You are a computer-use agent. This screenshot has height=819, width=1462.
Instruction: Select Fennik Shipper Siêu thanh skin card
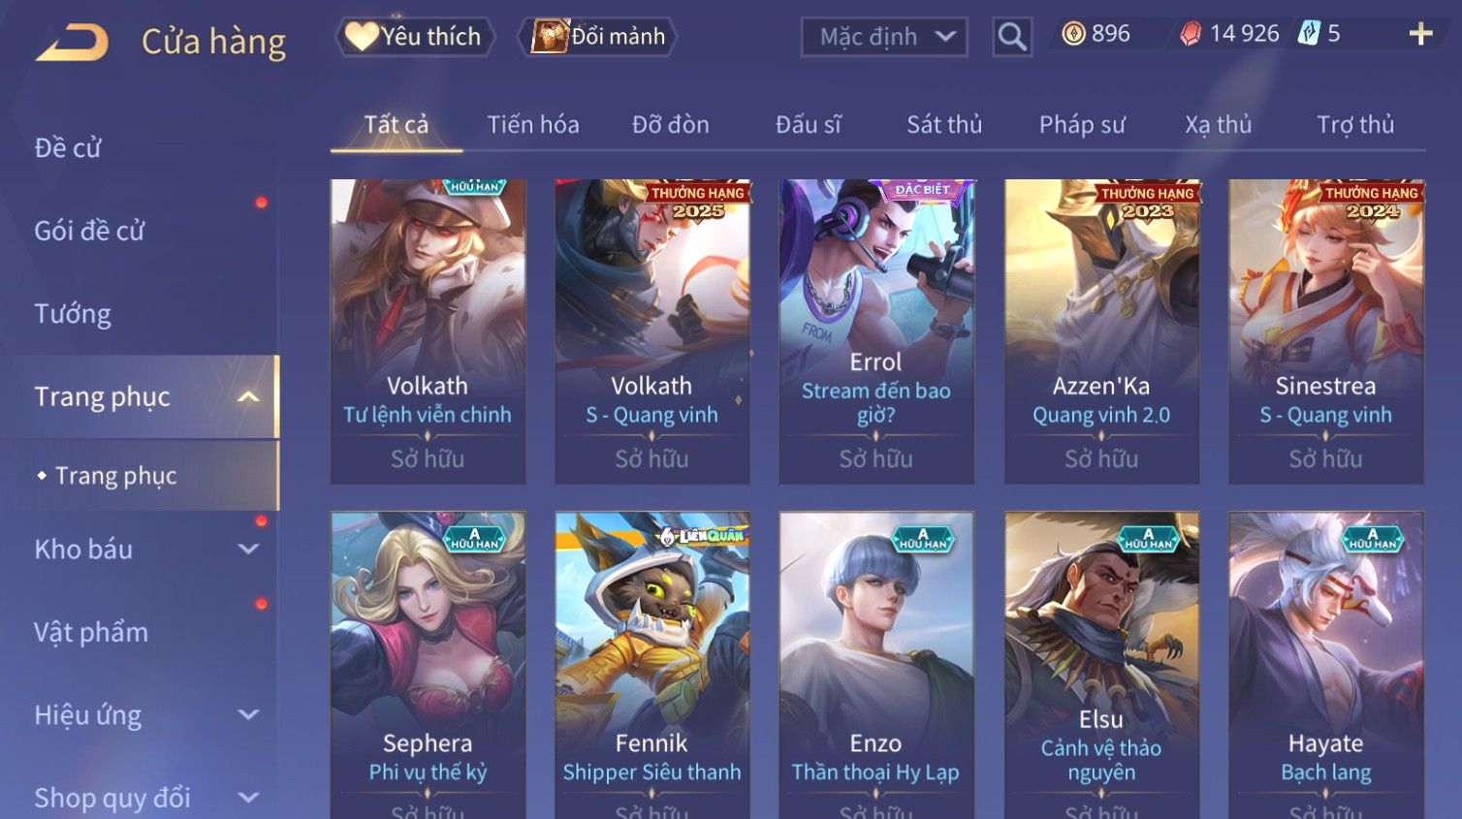click(x=652, y=666)
